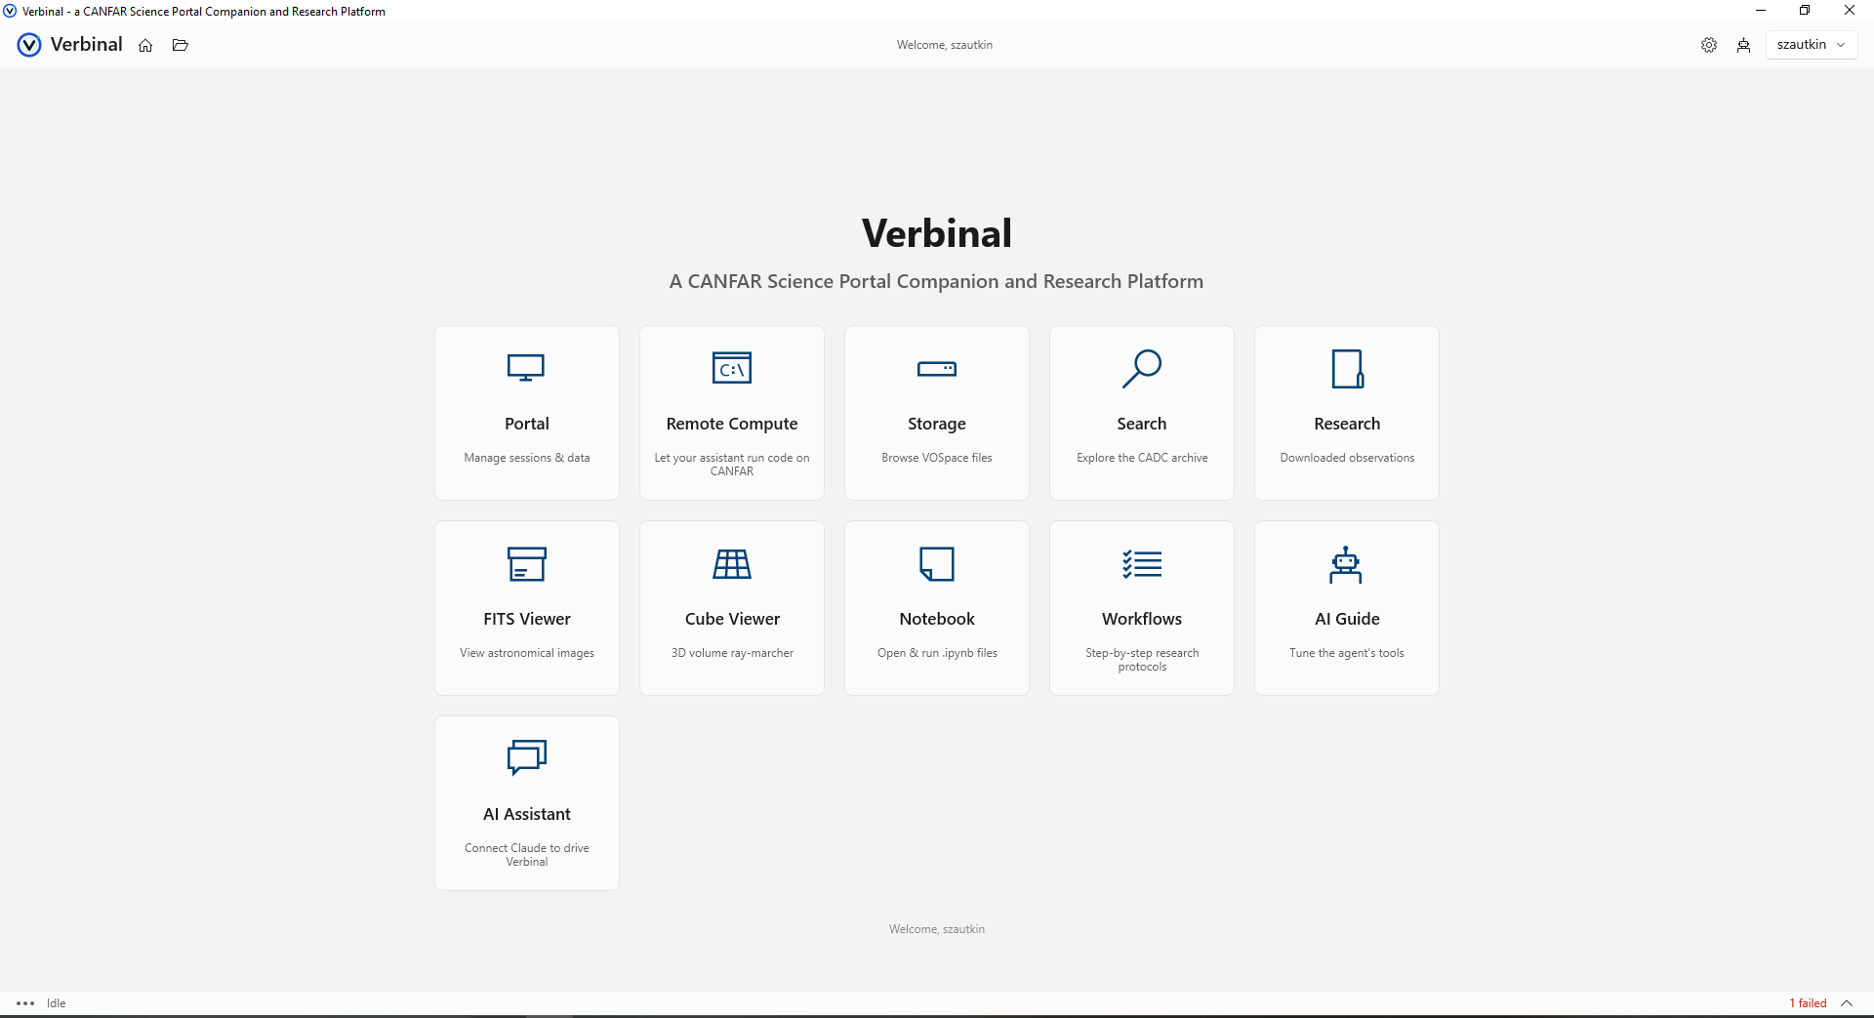Click 'Connect Claude to drive Verbinal' text
The image size is (1874, 1018).
click(x=527, y=855)
